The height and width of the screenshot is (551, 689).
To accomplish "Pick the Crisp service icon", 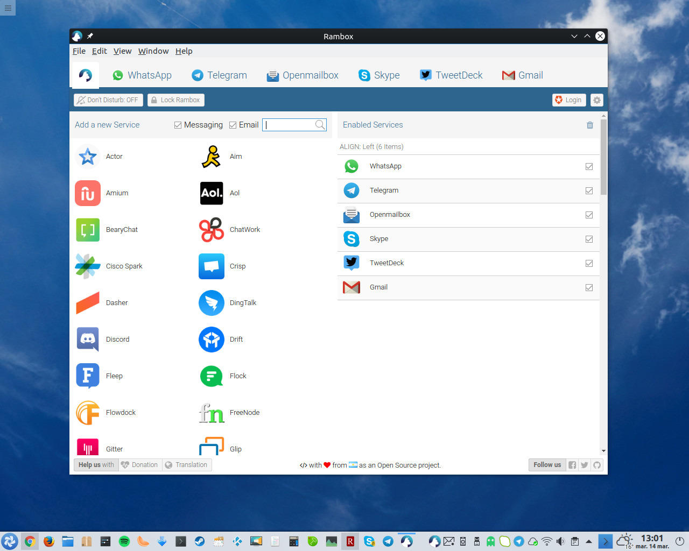I will 212,266.
